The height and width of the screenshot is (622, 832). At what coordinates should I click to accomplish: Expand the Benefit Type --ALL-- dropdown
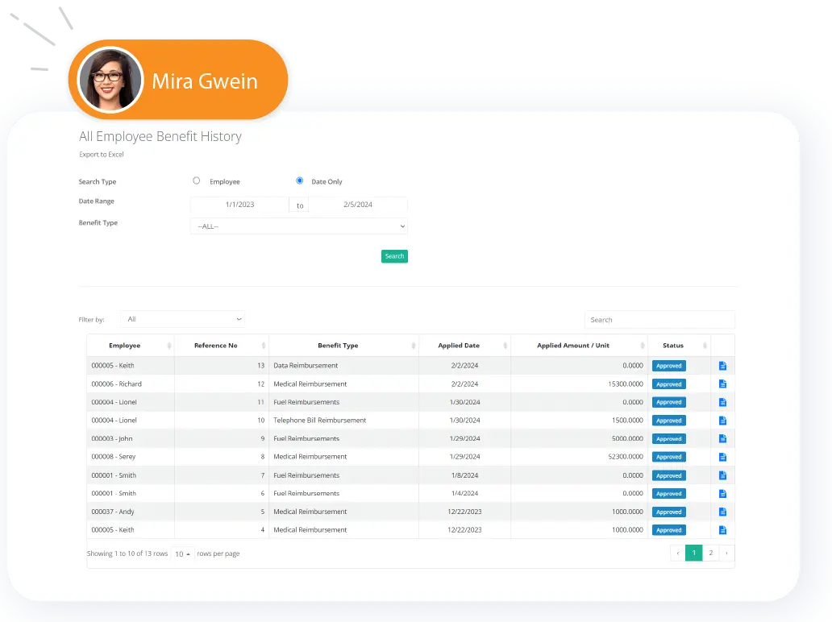tap(299, 226)
